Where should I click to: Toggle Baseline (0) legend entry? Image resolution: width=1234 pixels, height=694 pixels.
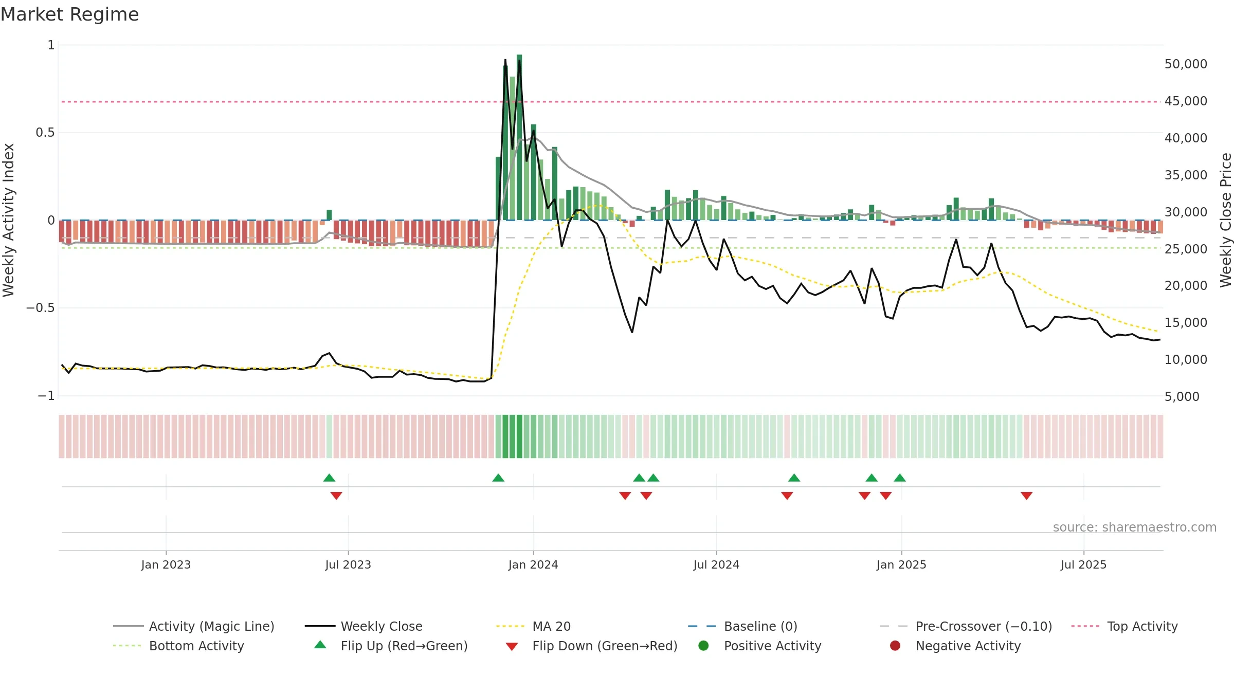click(742, 626)
